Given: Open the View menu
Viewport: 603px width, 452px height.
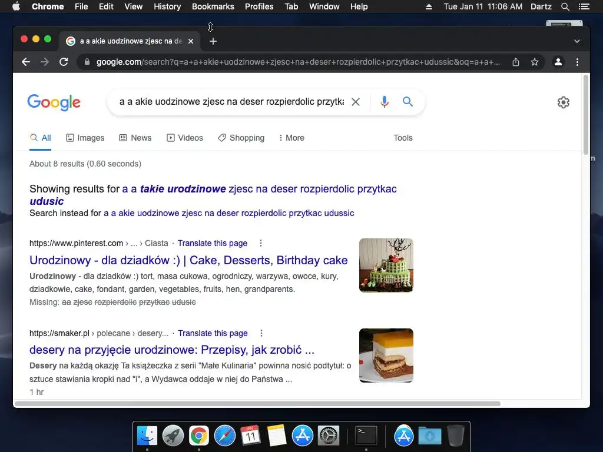Looking at the screenshot, I should pos(134,6).
